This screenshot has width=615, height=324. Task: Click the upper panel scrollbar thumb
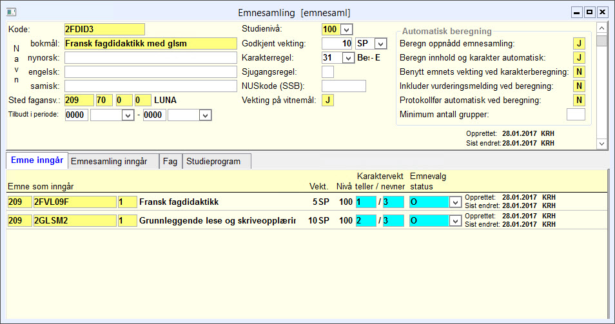(x=601, y=41)
